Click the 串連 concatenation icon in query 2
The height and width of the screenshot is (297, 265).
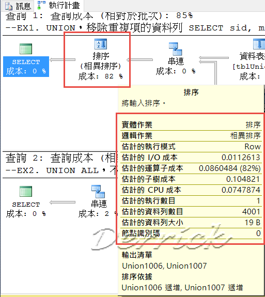click(98, 192)
